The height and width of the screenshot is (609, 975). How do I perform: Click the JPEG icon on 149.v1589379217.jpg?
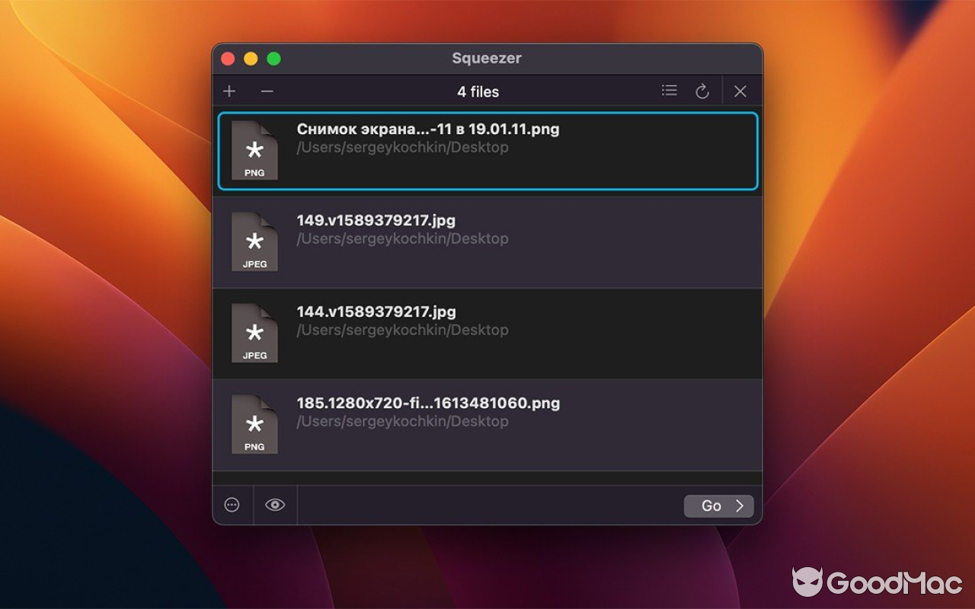click(x=254, y=242)
